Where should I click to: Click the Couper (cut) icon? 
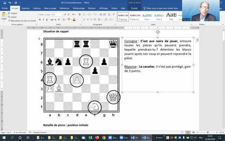(8, 13)
